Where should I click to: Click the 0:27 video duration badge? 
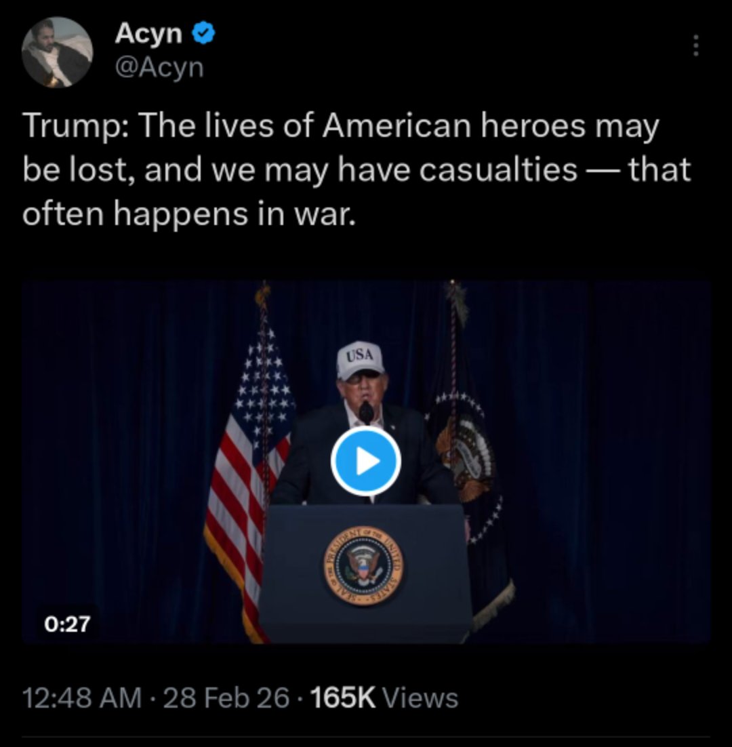pos(67,624)
